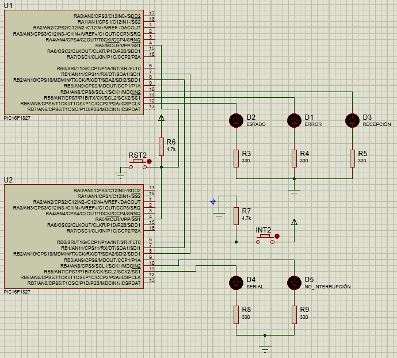This screenshot has height=358, width=397.
Task: Click the INT2 text label
Action: [x=264, y=230]
